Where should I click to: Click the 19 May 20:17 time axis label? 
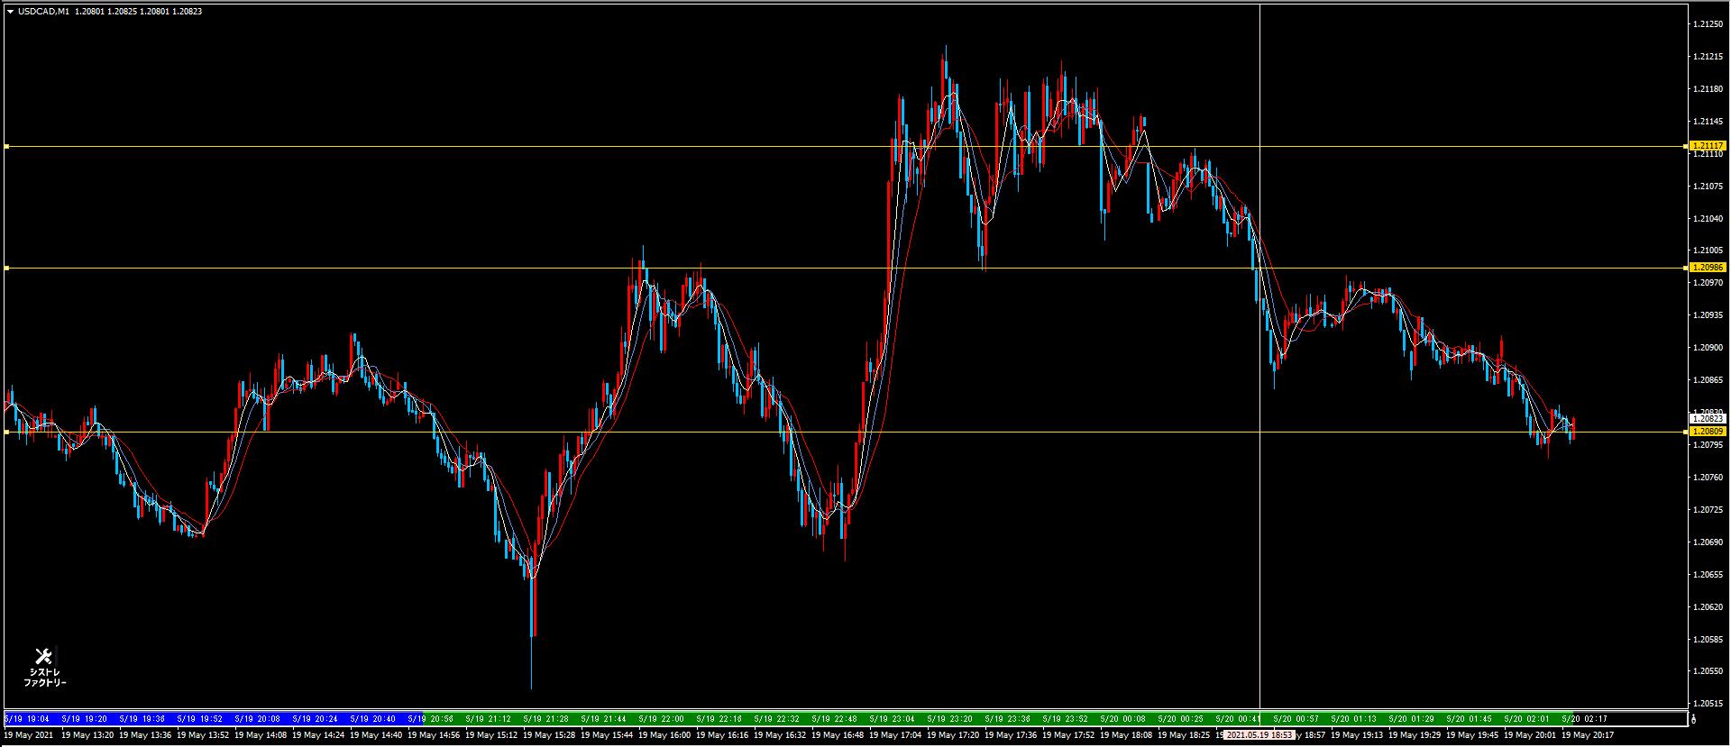coord(1588,735)
